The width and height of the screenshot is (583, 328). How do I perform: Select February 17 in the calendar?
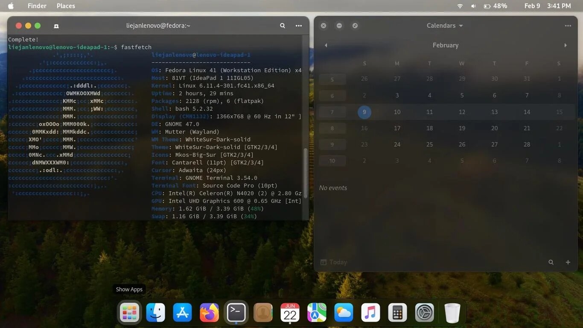pos(397,128)
